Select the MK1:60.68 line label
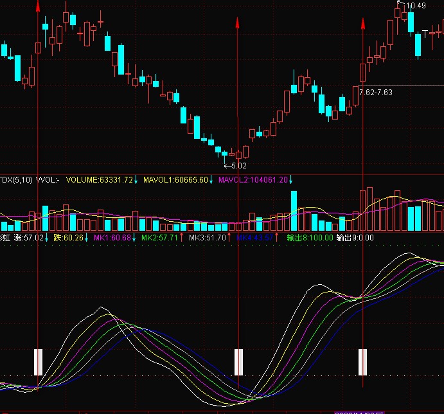The height and width of the screenshot is (414, 444). [x=112, y=238]
